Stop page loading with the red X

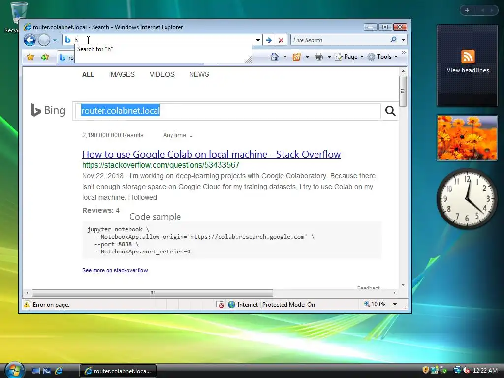281,40
